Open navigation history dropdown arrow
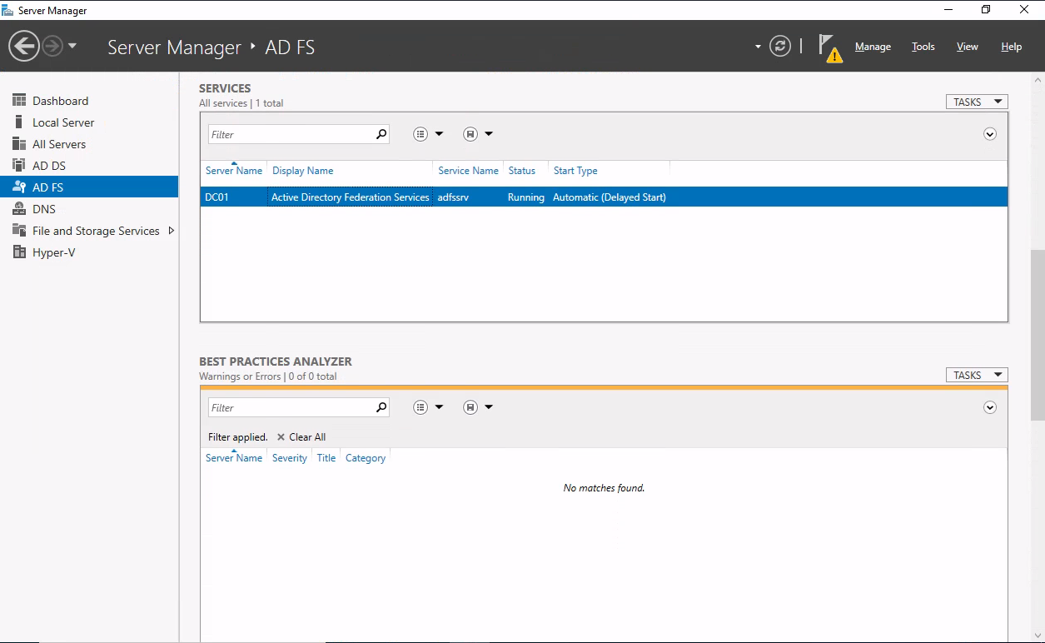Image resolution: width=1045 pixels, height=643 pixels. [72, 47]
